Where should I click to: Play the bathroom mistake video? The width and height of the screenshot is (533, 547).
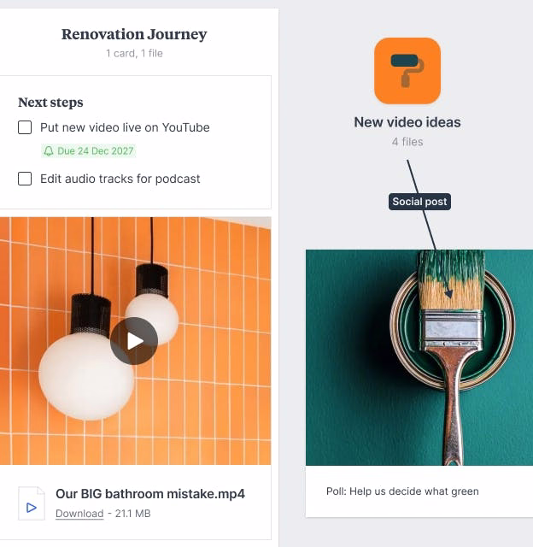coord(134,341)
